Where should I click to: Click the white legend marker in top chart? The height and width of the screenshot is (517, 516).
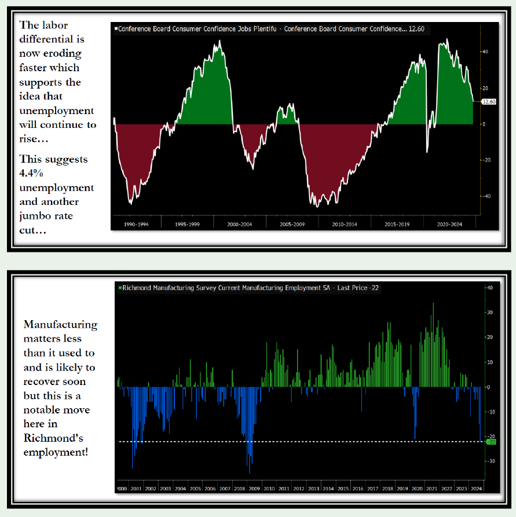click(x=116, y=29)
